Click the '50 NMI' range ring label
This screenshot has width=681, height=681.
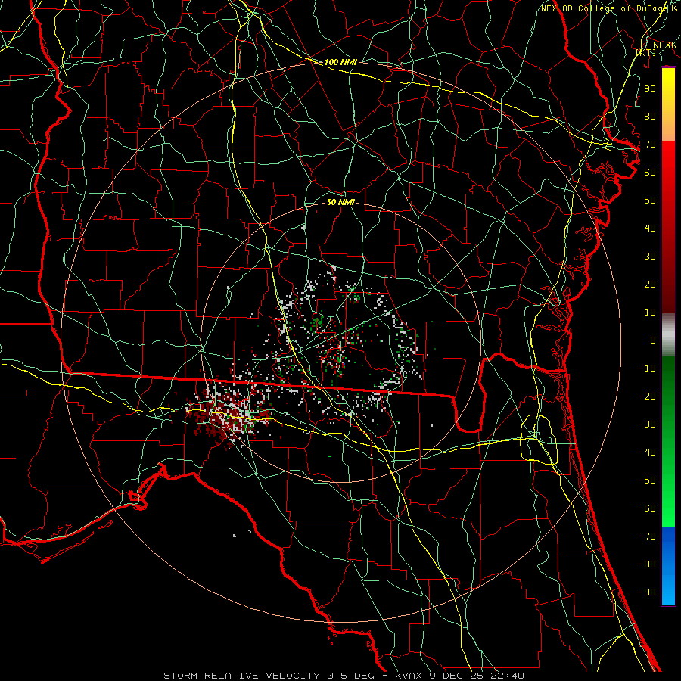tap(340, 202)
